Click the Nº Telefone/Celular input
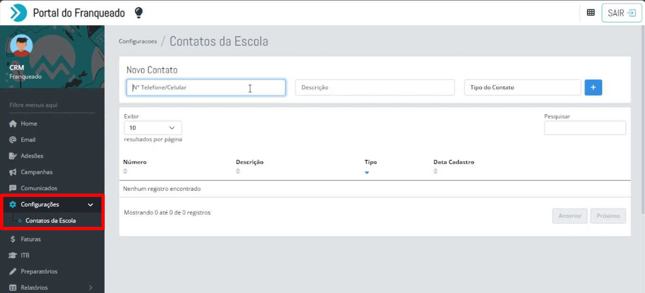The height and width of the screenshot is (293, 645). [206, 88]
